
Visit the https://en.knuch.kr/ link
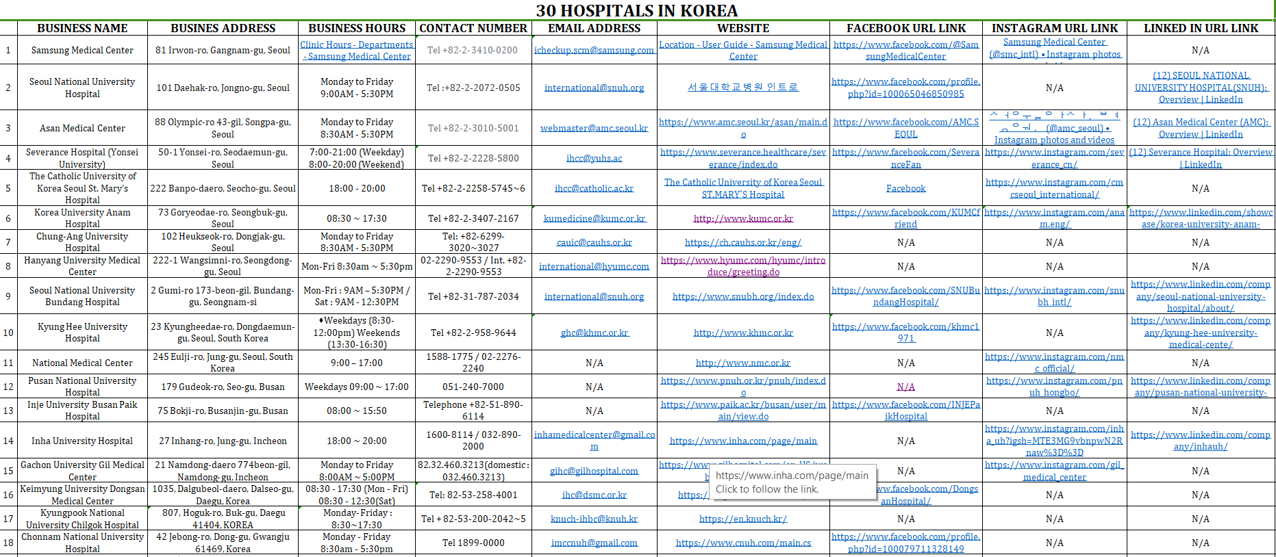click(743, 519)
